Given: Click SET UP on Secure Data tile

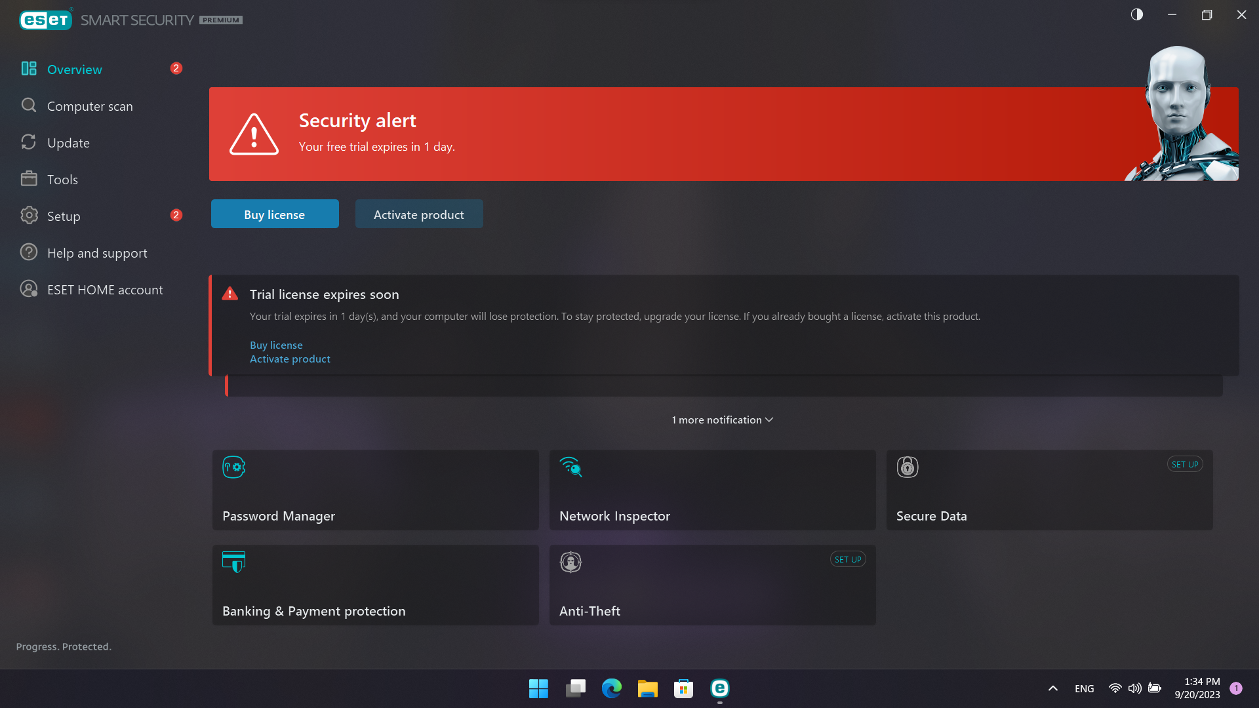Looking at the screenshot, I should tap(1185, 464).
